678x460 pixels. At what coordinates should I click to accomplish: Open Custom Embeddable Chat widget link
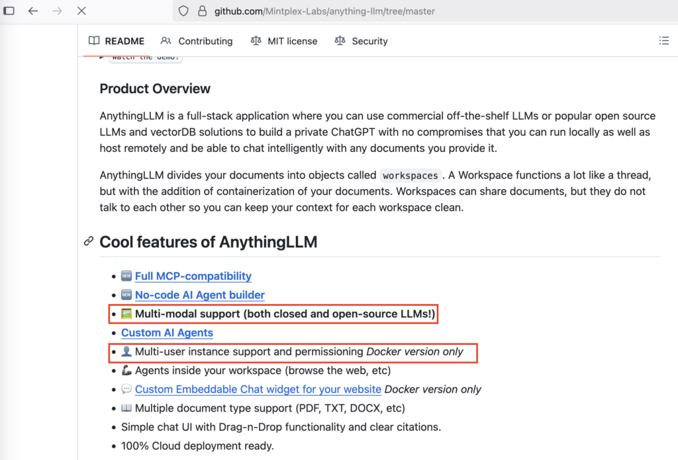(258, 390)
